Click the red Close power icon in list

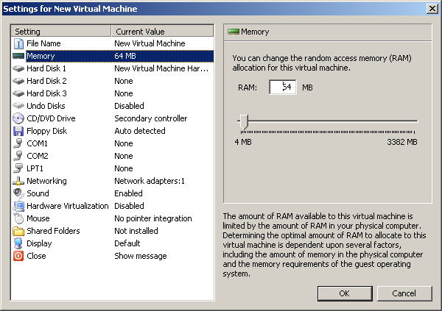(18, 256)
